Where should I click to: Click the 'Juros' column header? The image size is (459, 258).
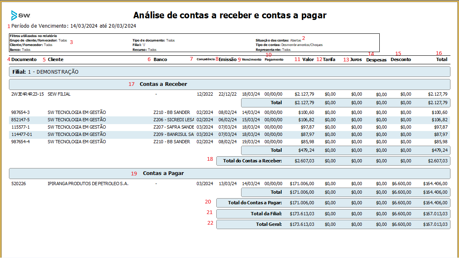click(x=356, y=59)
